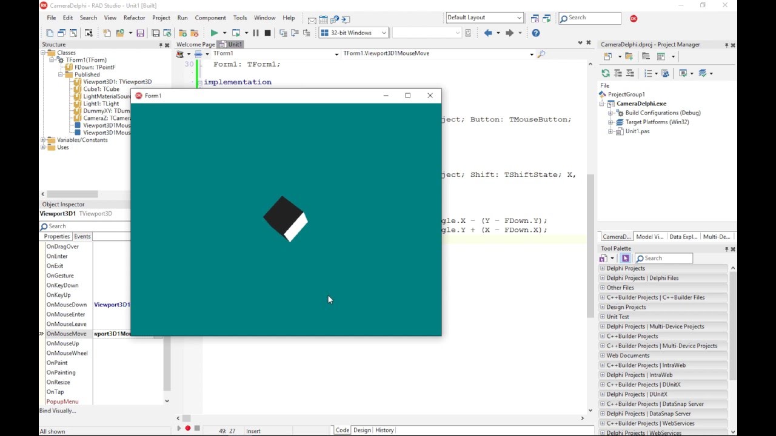Pin the Project Manager panel
The width and height of the screenshot is (776, 436).
click(x=726, y=45)
